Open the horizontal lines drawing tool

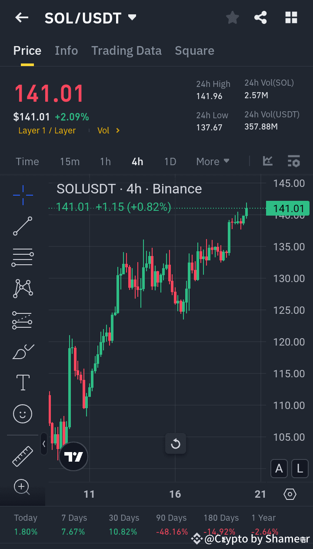click(22, 257)
